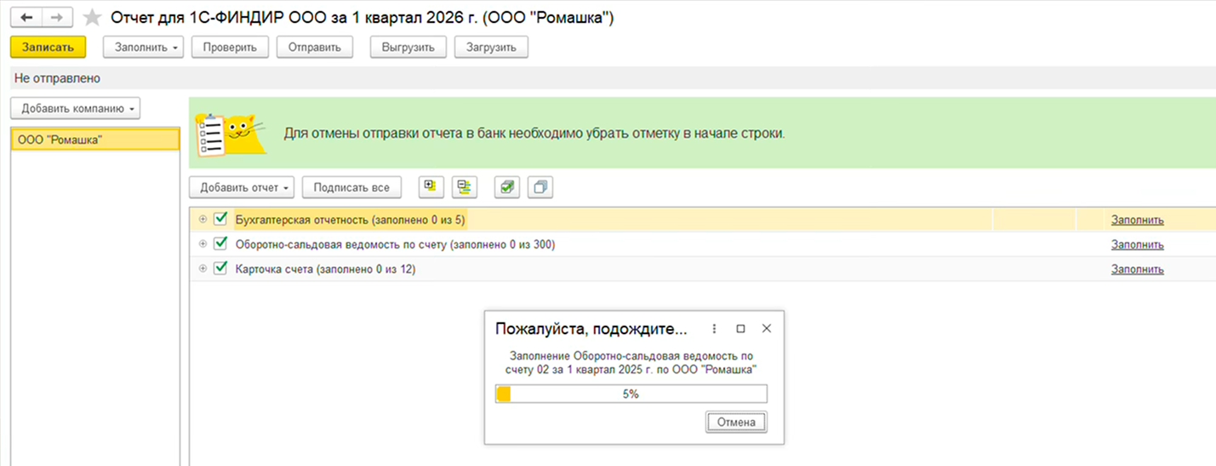The image size is (1216, 466).
Task: Maximize the "Пожалуйста, подождите" dialog
Action: [x=740, y=328]
